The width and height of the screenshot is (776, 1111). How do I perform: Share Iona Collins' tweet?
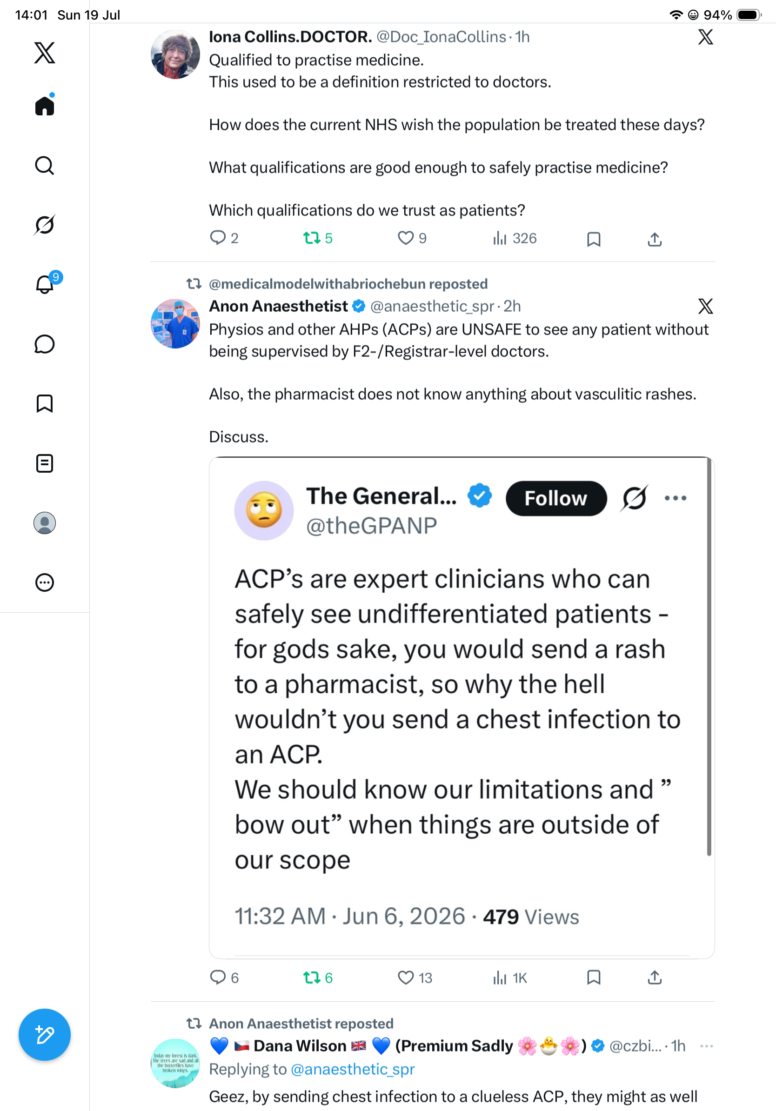click(x=655, y=239)
